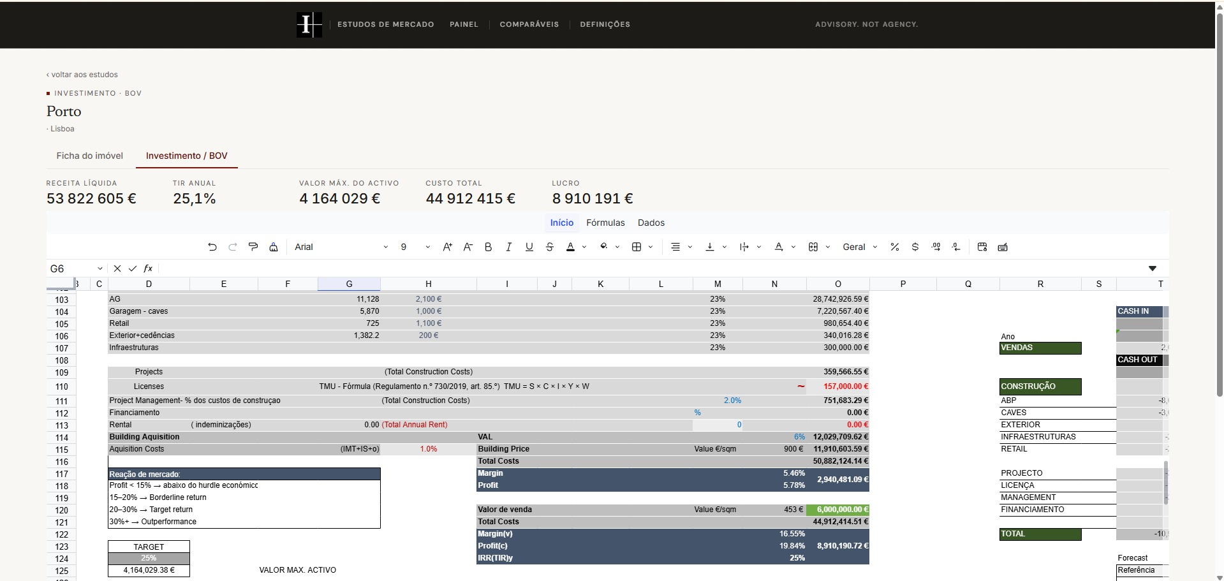Click the conditional formatting icon
This screenshot has height=581, width=1224.
[x=982, y=247]
